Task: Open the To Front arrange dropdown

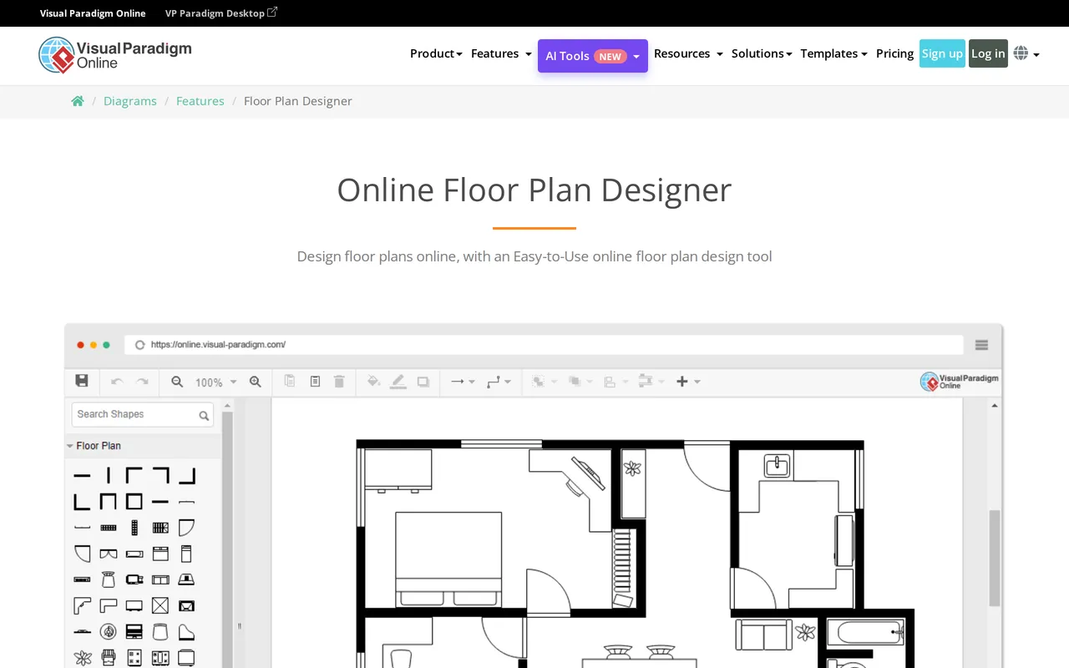Action: coord(545,382)
